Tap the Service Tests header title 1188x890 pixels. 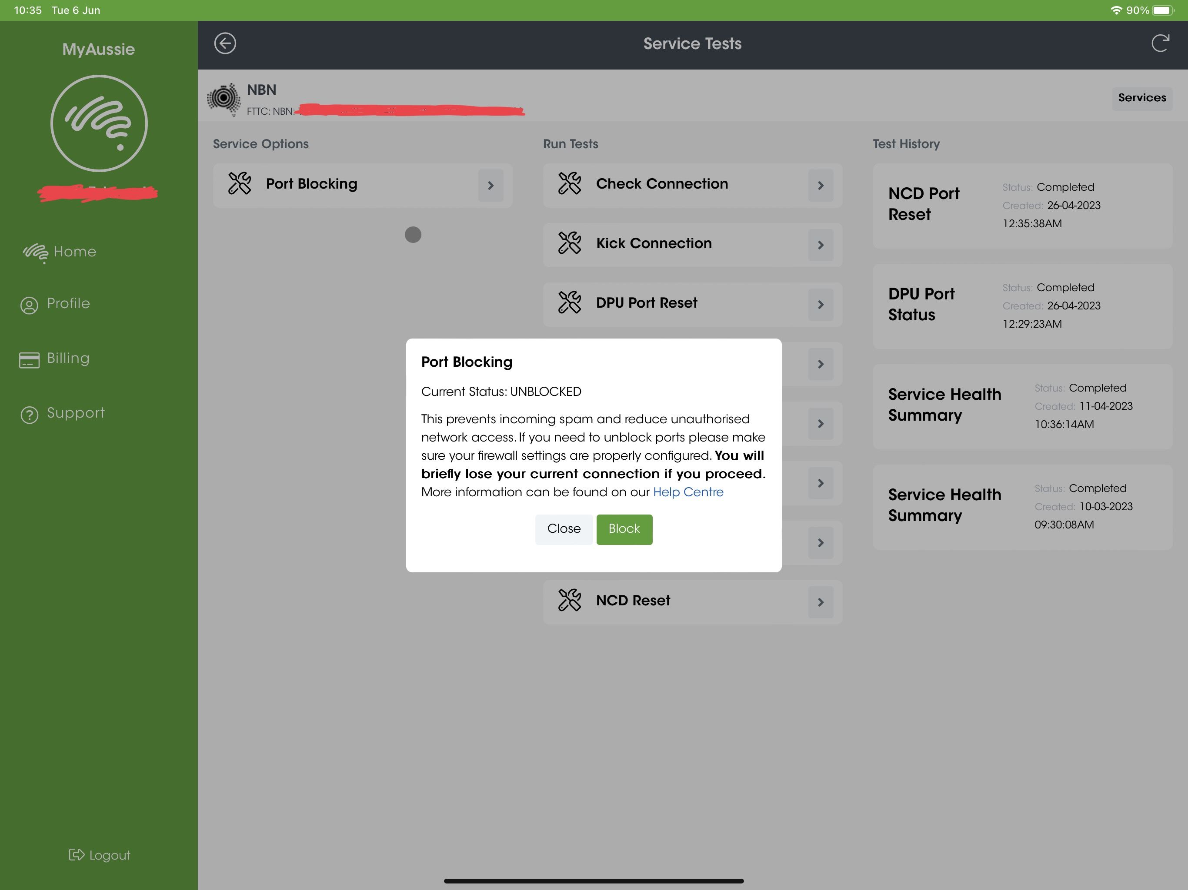click(x=692, y=43)
